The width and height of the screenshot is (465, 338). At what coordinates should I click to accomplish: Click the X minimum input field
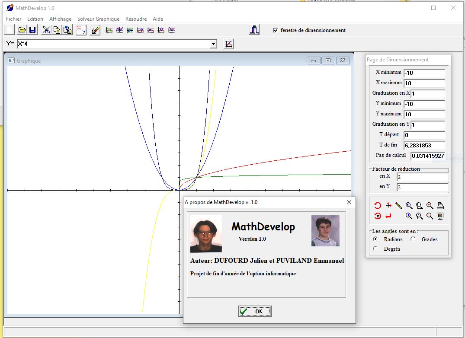pyautogui.click(x=424, y=73)
